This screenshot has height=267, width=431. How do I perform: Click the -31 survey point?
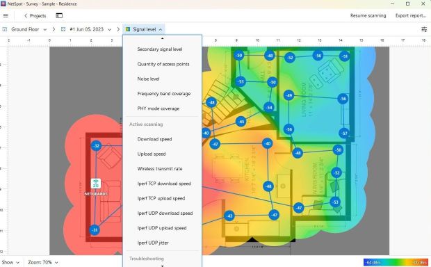click(95, 230)
